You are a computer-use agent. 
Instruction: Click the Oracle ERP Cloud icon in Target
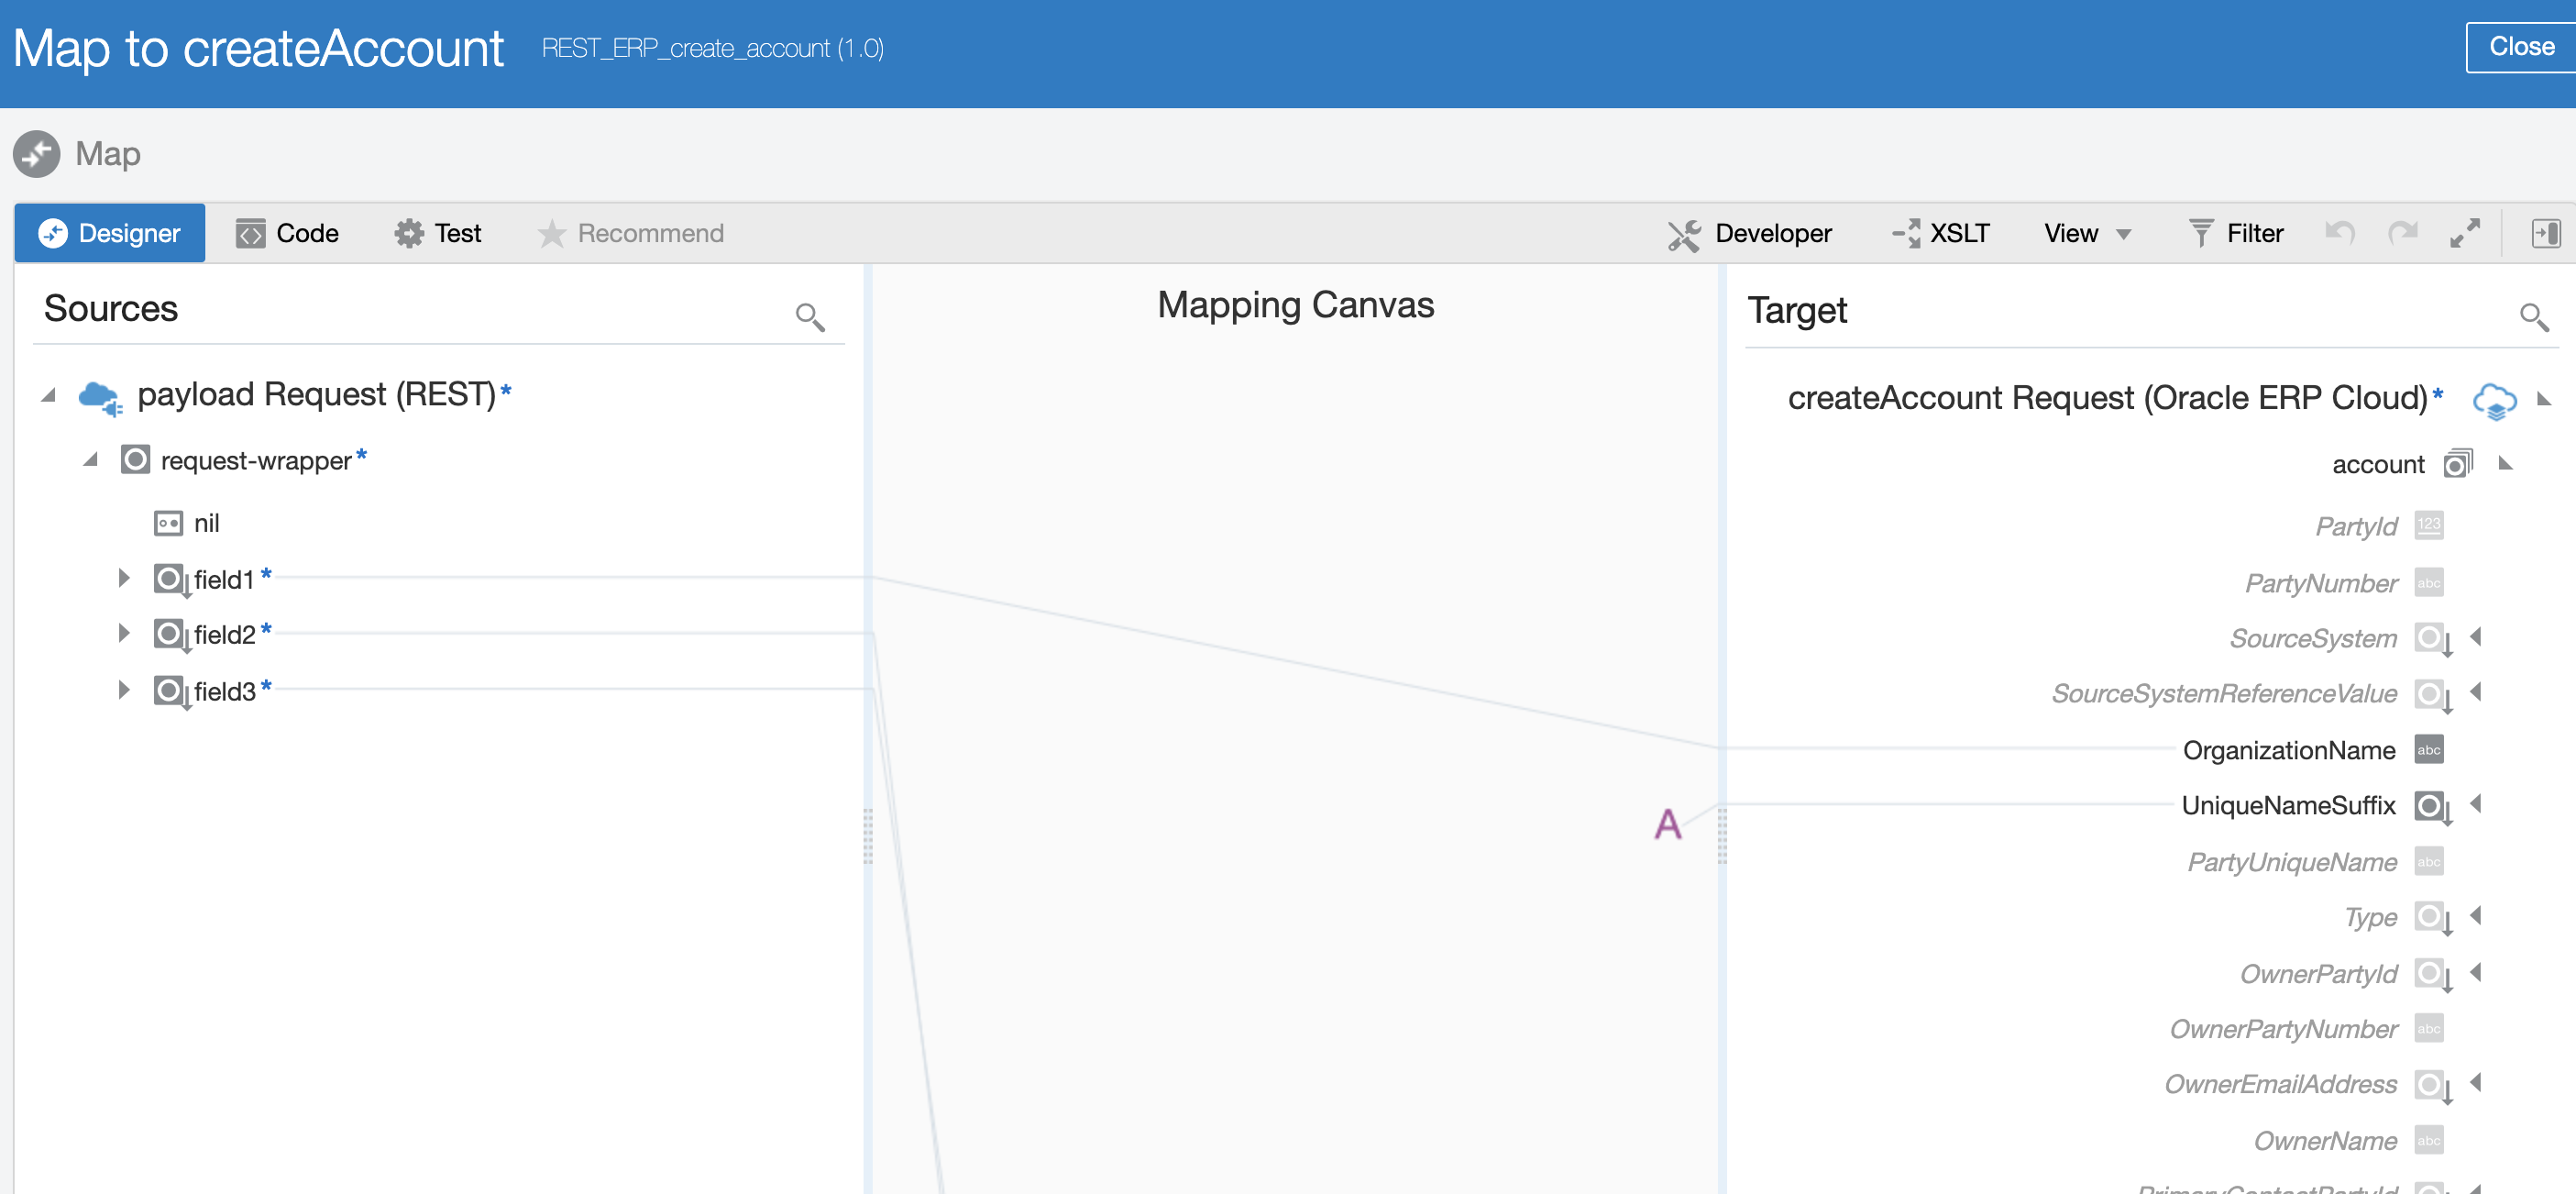2494,400
